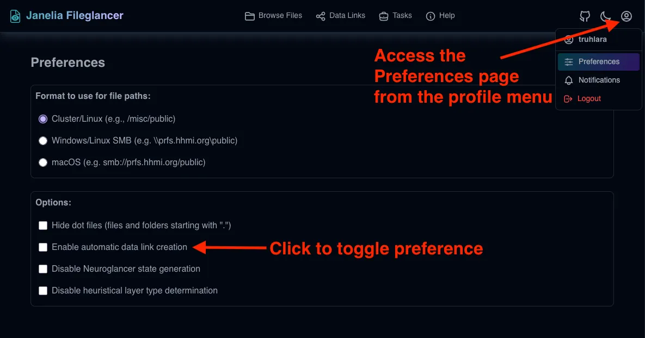This screenshot has height=338, width=645.
Task: Choose macOS path format option
Action: [x=43, y=162]
